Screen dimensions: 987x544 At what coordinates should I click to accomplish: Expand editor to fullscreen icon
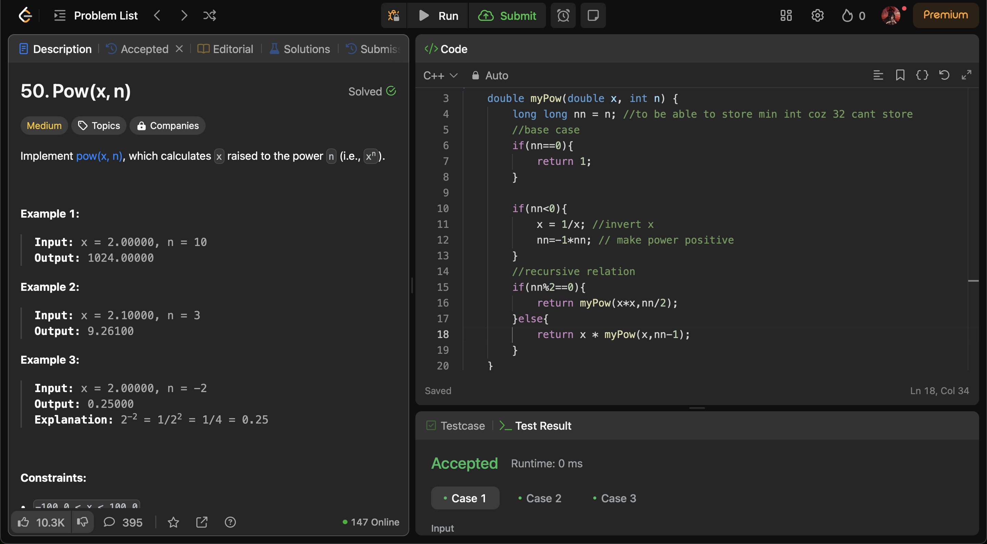pos(966,75)
